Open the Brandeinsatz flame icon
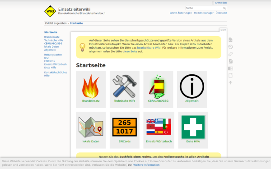Image resolution: width=271 pixels, height=169 pixels. tap(91, 87)
